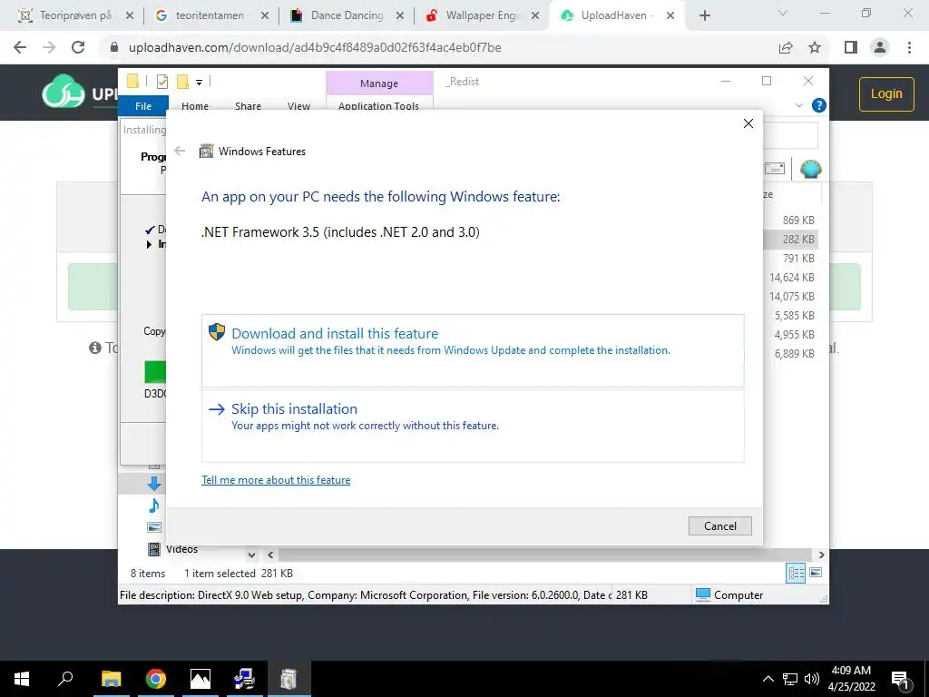
Task: Select the file row showing 14,624 KB
Action: click(x=791, y=278)
